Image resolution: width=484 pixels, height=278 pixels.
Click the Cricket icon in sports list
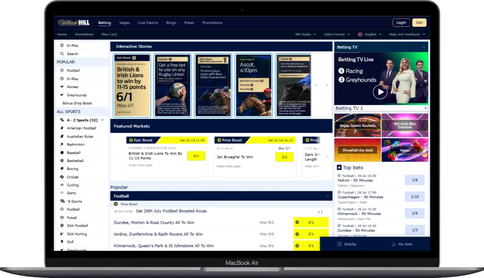(62, 177)
